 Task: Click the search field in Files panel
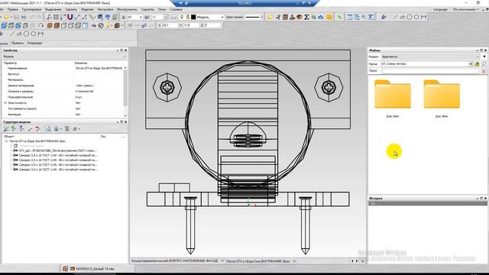click(430, 71)
